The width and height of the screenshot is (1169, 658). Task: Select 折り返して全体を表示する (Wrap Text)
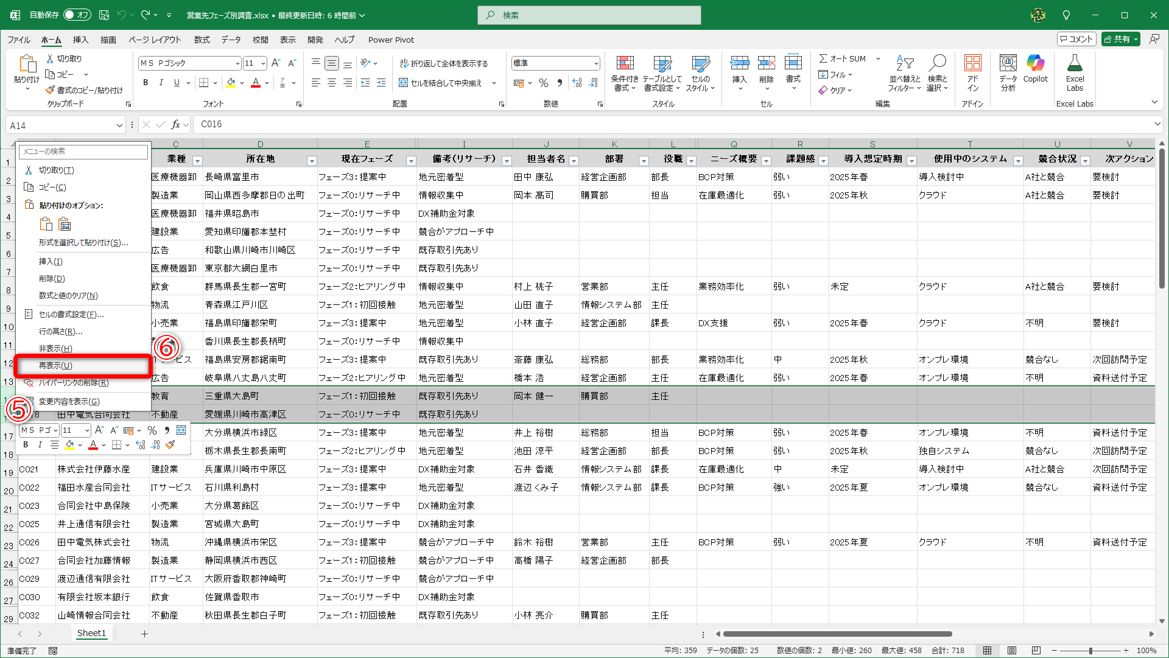[x=444, y=63]
